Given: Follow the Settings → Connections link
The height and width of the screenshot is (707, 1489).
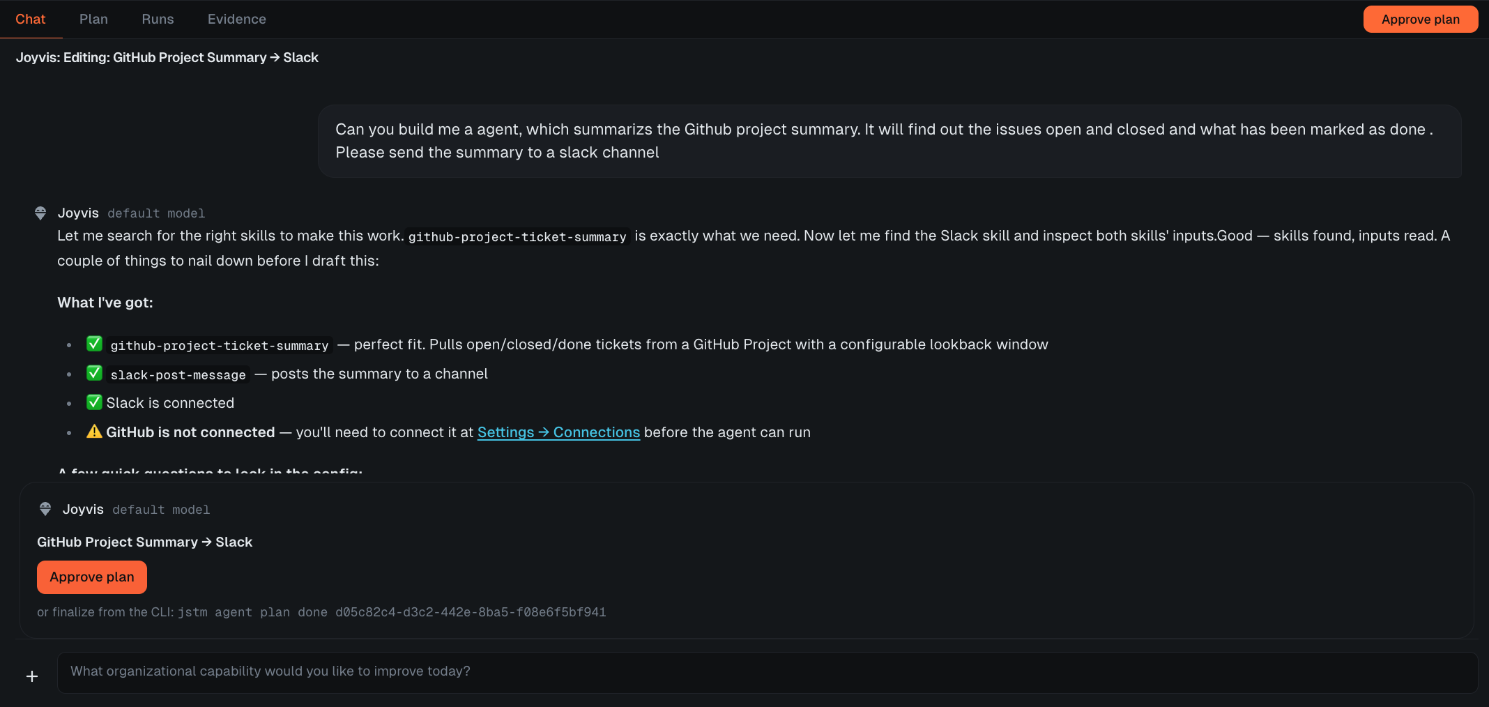Looking at the screenshot, I should click(558, 432).
